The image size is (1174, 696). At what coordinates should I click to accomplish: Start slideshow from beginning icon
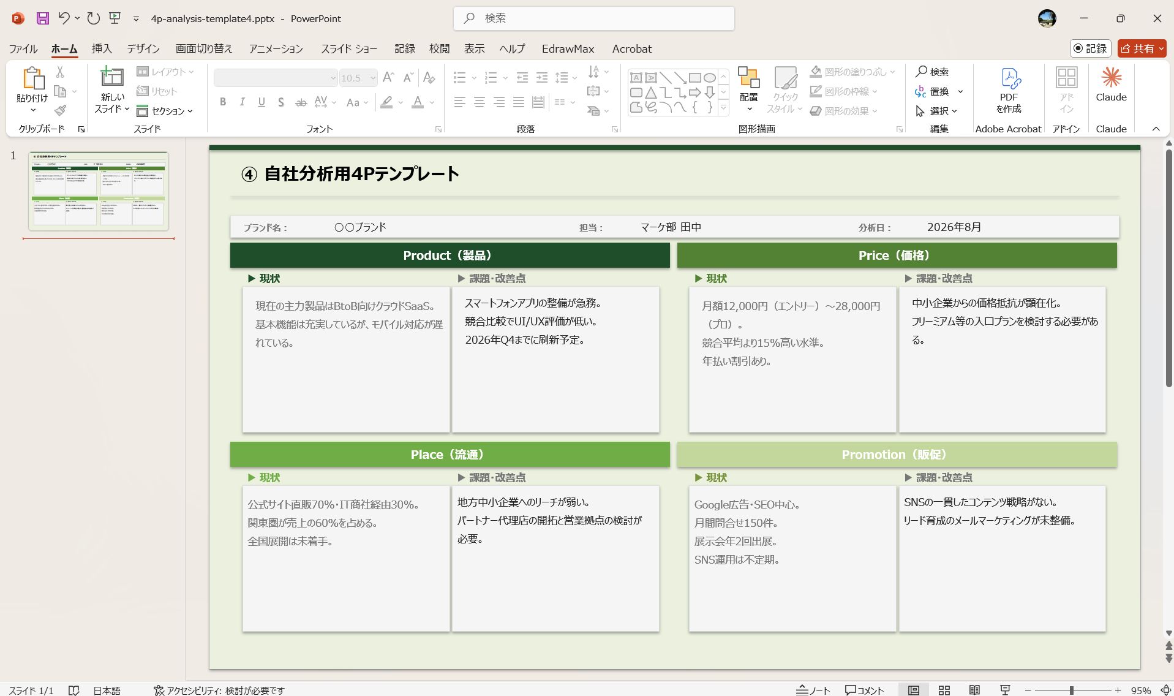115,18
